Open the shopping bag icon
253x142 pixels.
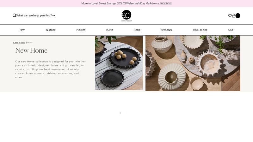pos(234,15)
